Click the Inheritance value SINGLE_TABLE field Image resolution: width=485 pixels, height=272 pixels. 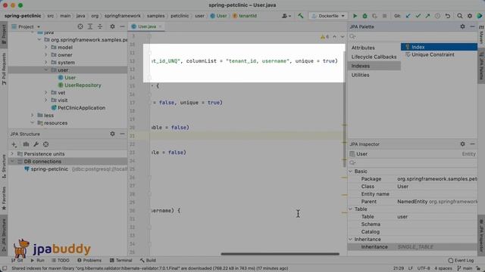436,247
